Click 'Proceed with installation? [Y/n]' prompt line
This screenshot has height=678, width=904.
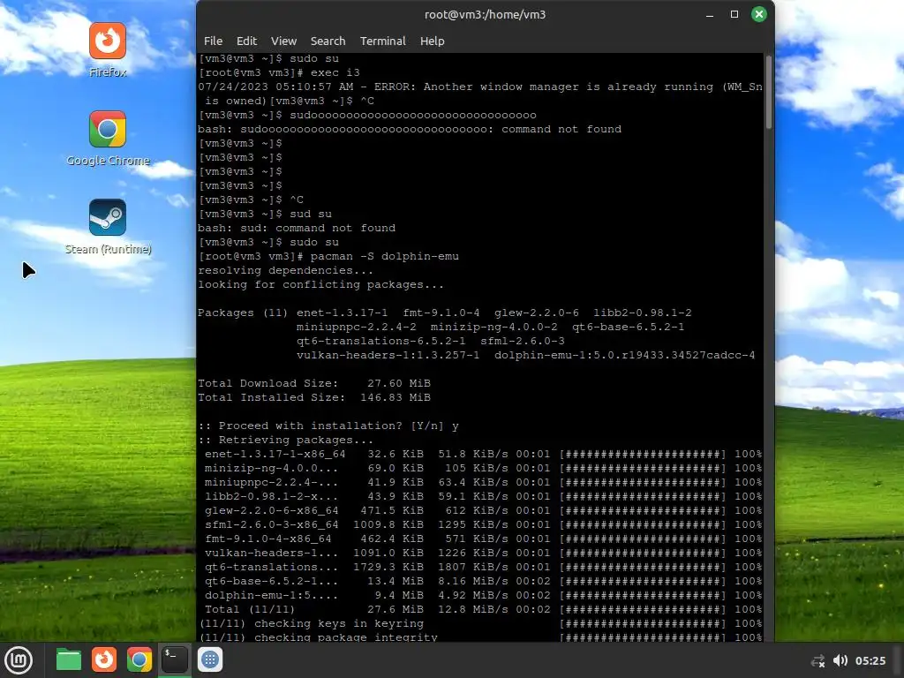pyautogui.click(x=328, y=426)
